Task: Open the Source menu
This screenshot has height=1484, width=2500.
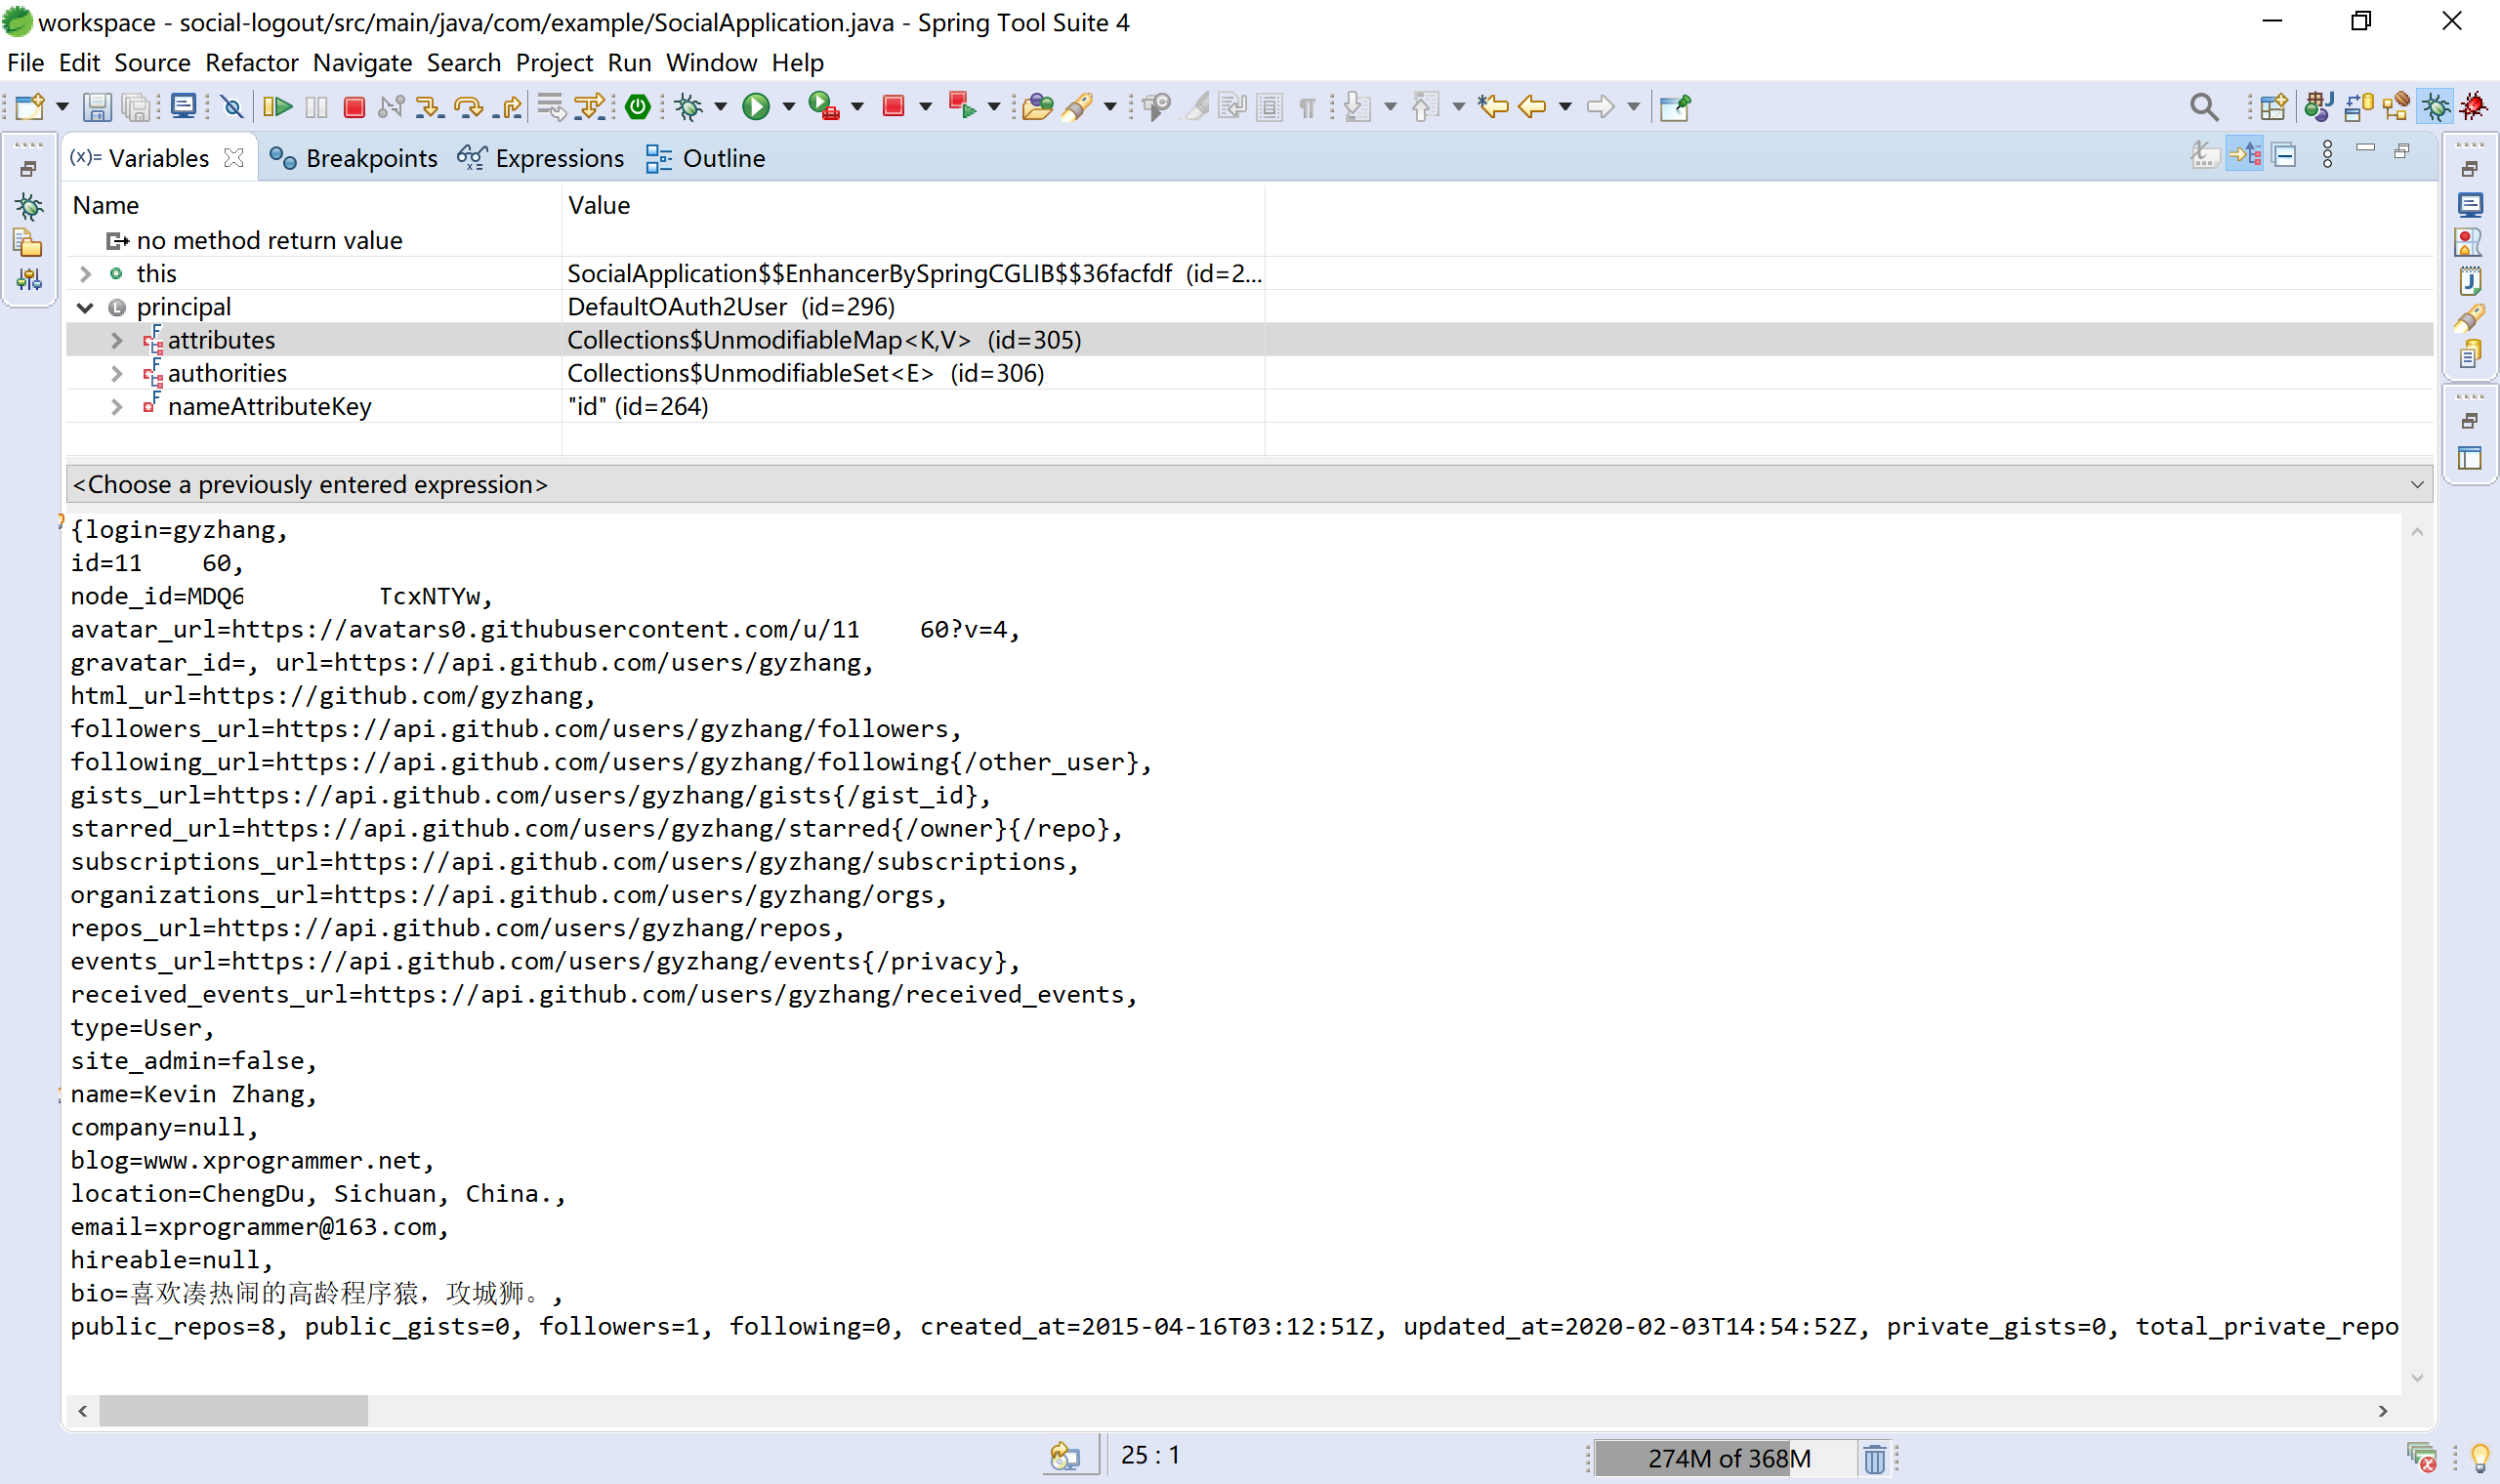Action: click(152, 62)
